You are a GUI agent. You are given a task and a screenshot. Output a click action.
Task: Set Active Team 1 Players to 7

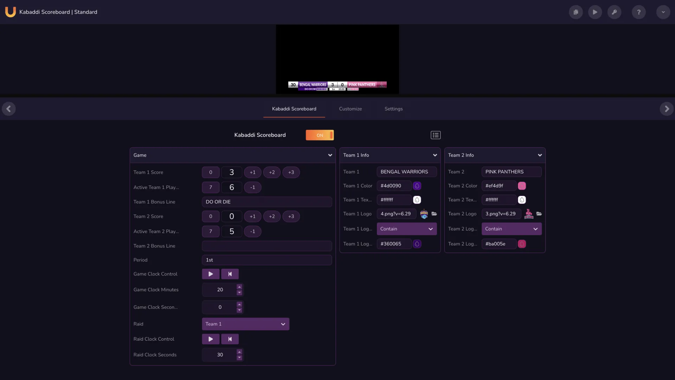point(211,187)
